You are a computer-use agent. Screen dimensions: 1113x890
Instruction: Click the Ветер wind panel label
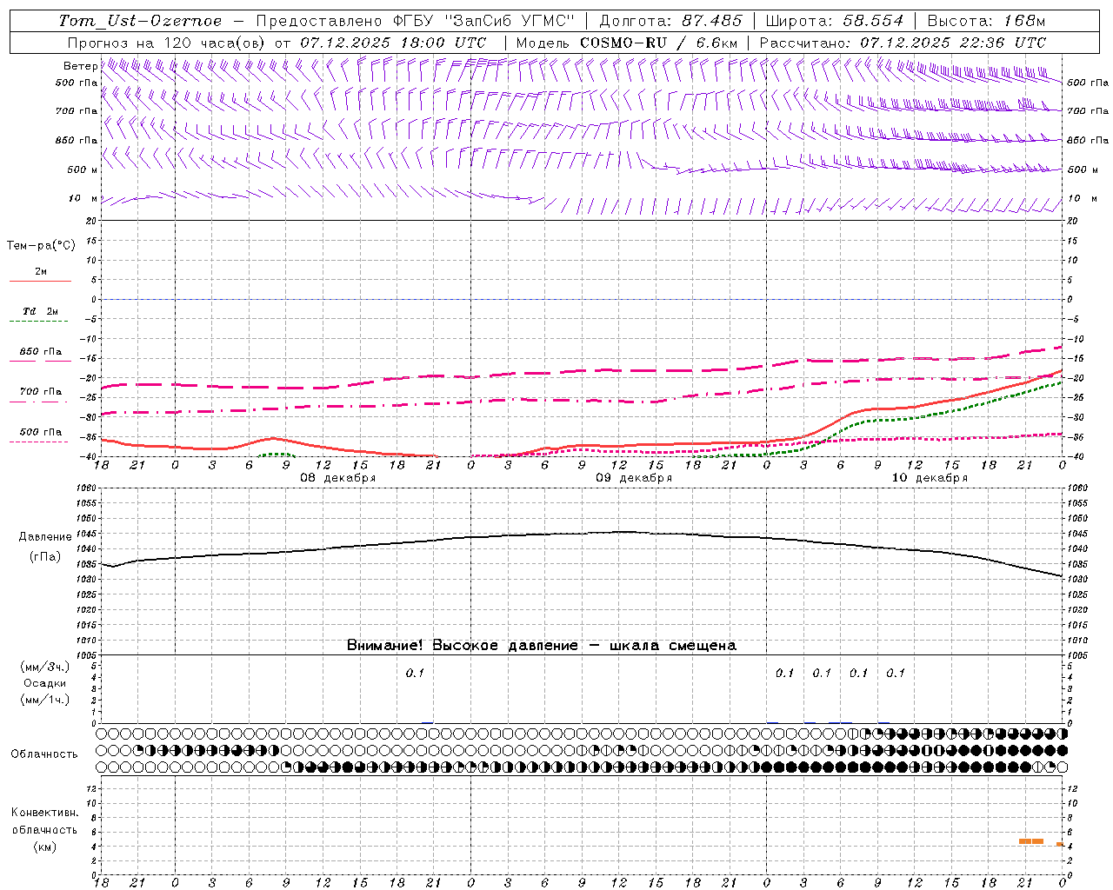pos(80,66)
